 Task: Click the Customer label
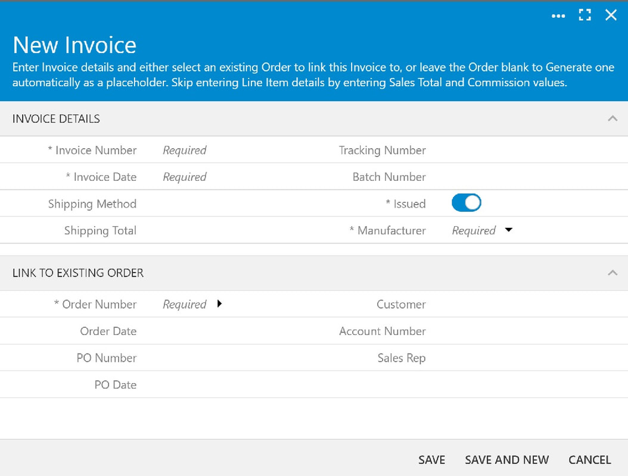tap(401, 305)
